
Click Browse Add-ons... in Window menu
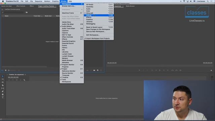pos(72,6)
